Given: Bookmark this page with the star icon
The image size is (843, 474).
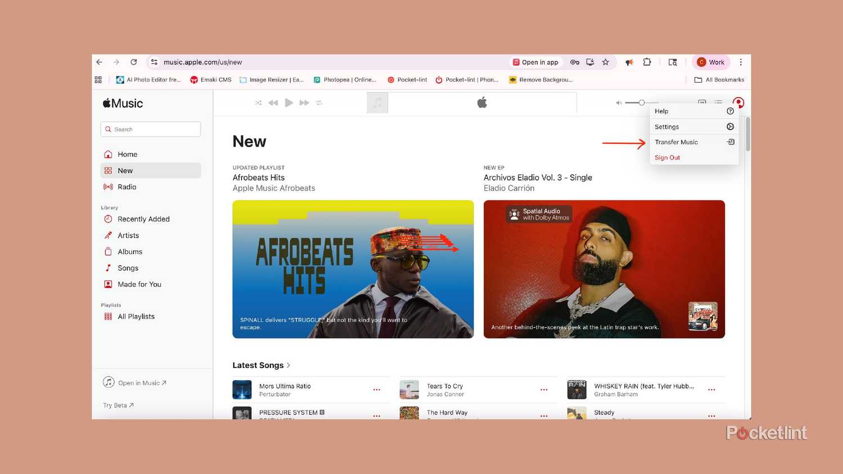Looking at the screenshot, I should click(x=605, y=62).
